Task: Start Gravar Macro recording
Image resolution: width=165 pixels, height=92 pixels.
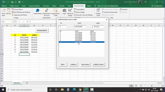Action: 17,9
